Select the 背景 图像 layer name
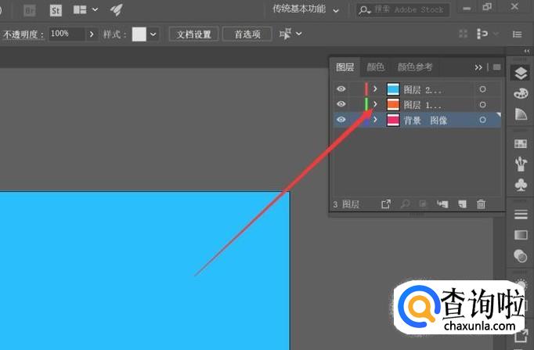Screen dimensions: 534x350 425,120
